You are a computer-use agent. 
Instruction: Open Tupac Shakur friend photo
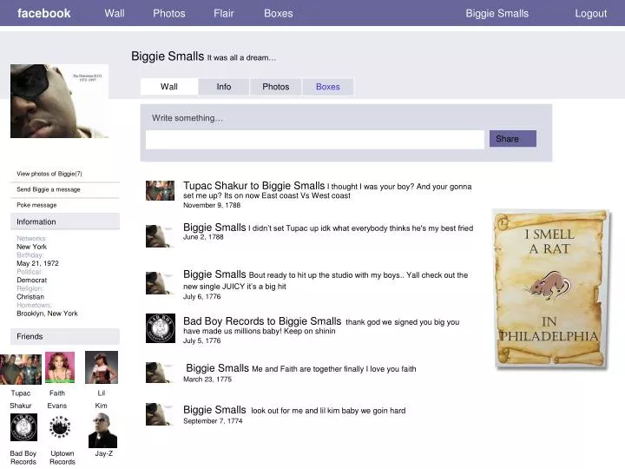click(x=21, y=369)
